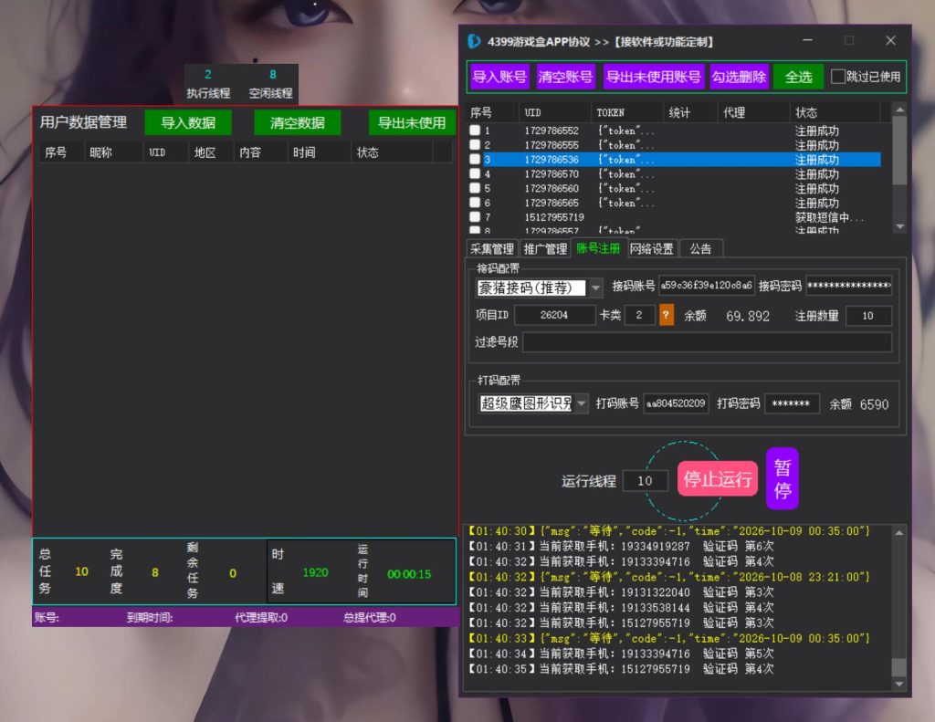Click the pink 停止运行 button
Viewport: 935px width, 722px height.
click(718, 479)
